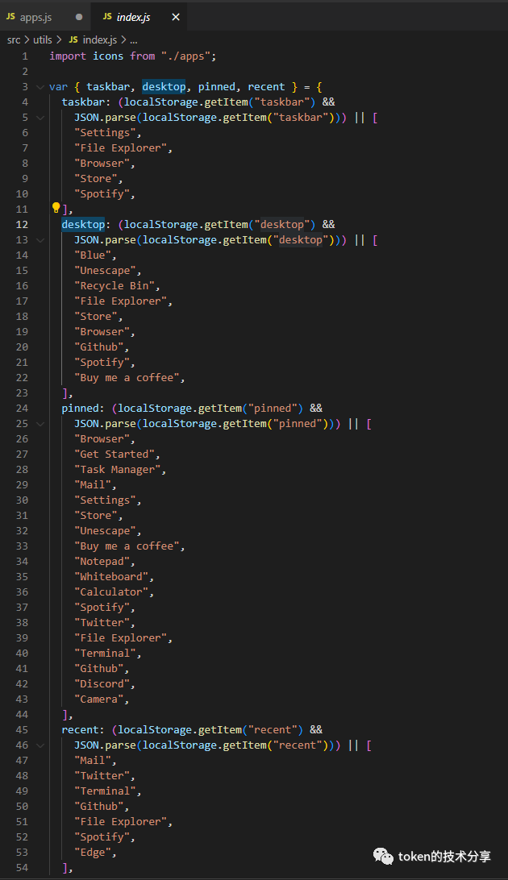Collapse the recent array fold on line 46
This screenshot has width=508, height=880.
click(x=40, y=745)
